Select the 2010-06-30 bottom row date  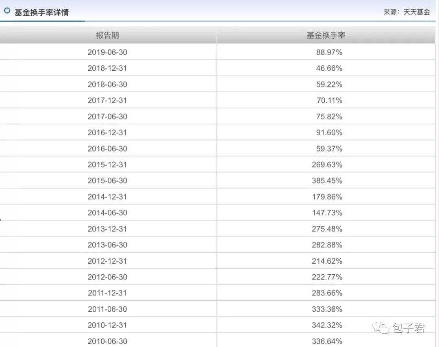click(107, 341)
